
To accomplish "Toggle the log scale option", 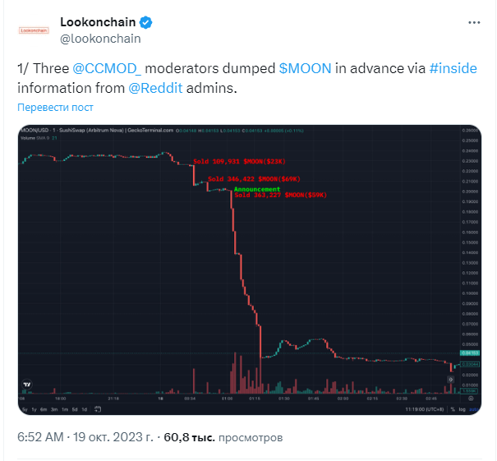I will point(462,409).
